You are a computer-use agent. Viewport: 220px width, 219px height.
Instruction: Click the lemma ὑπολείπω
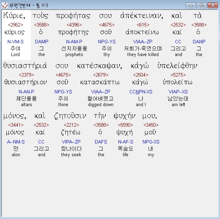[178, 82]
